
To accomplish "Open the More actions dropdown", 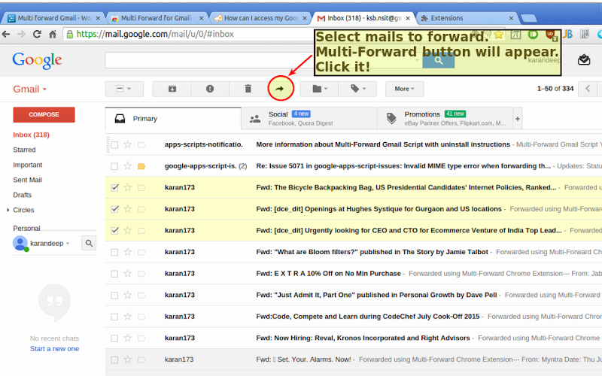I will (404, 89).
